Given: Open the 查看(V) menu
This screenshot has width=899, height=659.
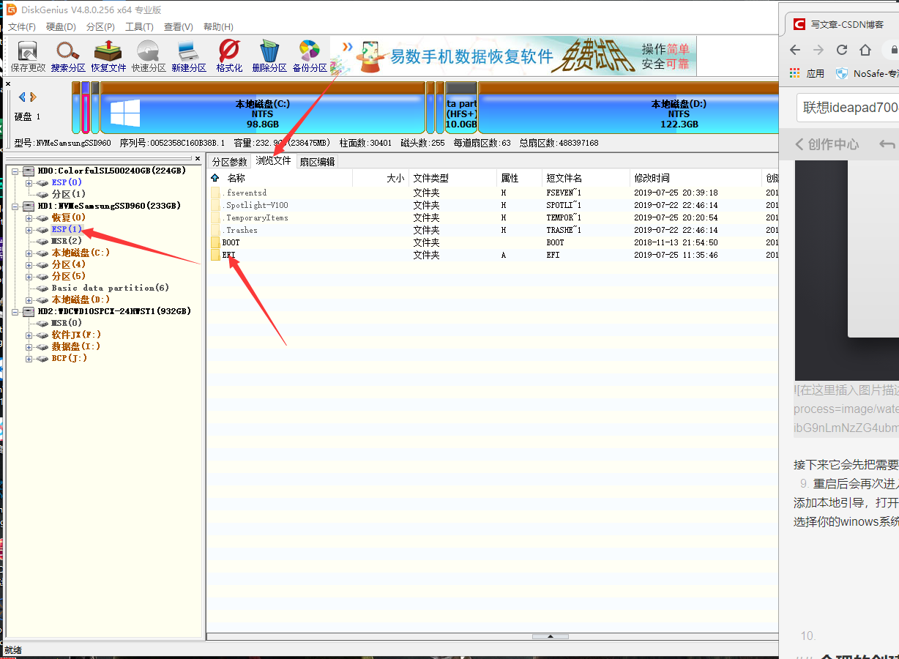Looking at the screenshot, I should [x=178, y=27].
